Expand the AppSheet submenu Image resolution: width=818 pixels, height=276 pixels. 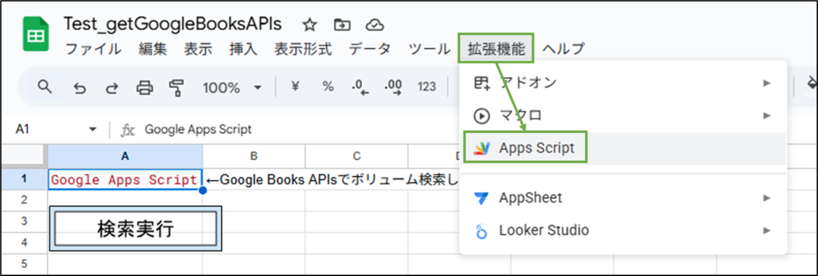point(624,198)
